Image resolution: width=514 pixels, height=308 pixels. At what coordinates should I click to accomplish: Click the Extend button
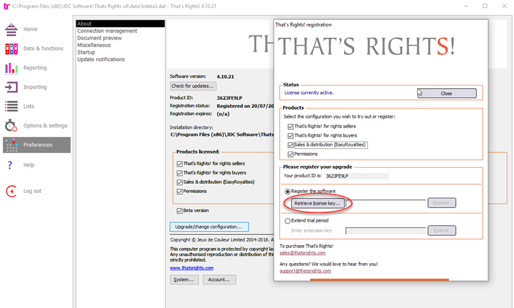pyautogui.click(x=441, y=231)
